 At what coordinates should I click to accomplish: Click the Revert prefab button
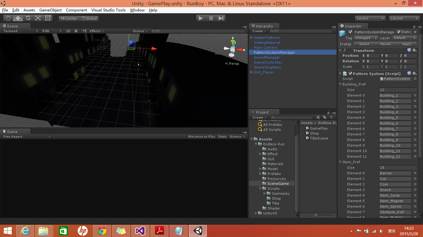pos(385,44)
